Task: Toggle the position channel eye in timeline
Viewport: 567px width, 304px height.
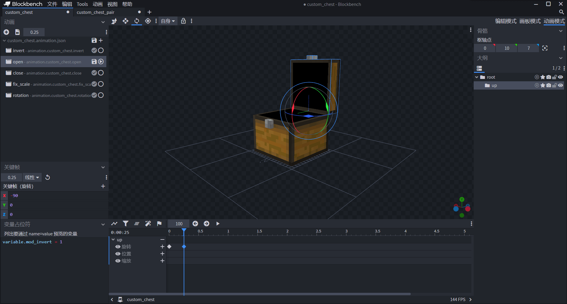Action: [x=118, y=254]
